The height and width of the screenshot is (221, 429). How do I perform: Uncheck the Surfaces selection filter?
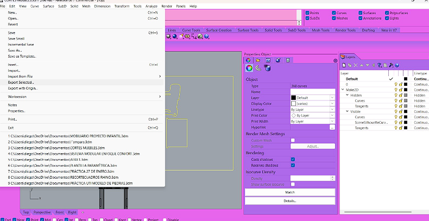click(x=361, y=13)
